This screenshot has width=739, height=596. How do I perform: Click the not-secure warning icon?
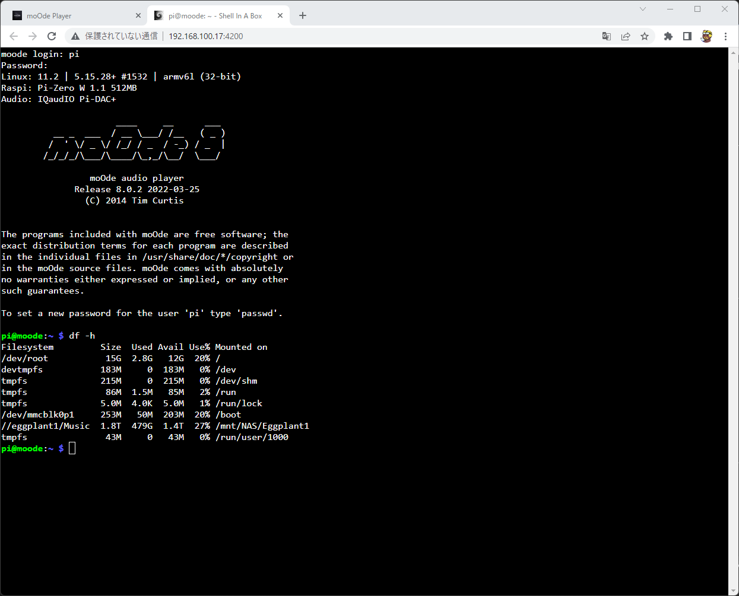pos(75,36)
